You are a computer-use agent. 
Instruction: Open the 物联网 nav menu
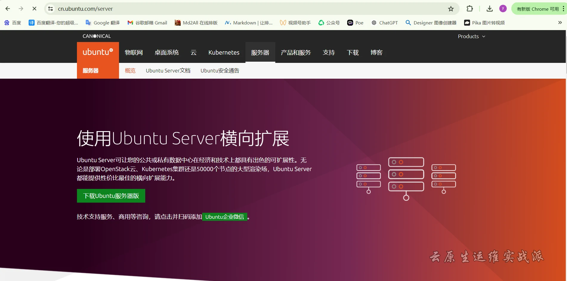[x=134, y=52]
